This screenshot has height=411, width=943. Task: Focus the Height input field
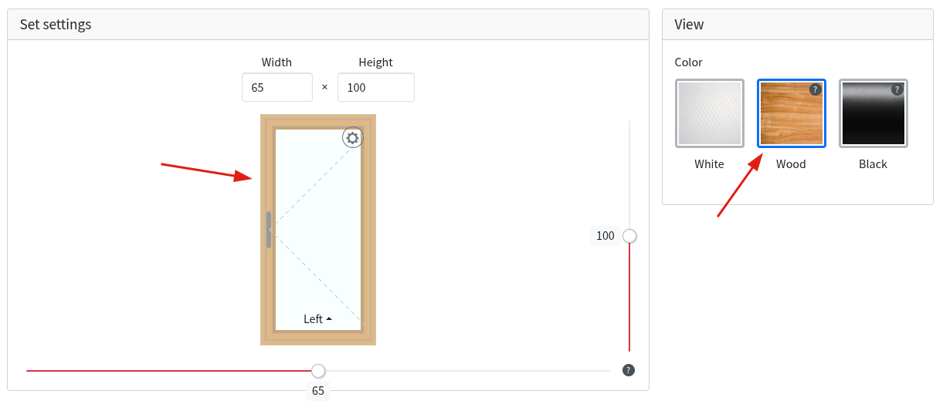point(376,87)
